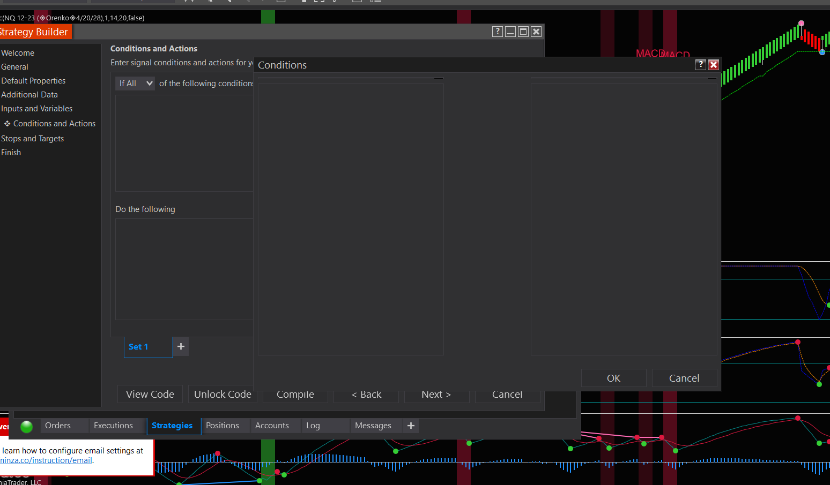Click the green connection status indicator
This screenshot has height=485, width=830.
pyautogui.click(x=26, y=427)
